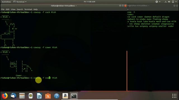Click the 'cowsay -f cock Rish' command text
179x100 pixels.
point(45,12)
